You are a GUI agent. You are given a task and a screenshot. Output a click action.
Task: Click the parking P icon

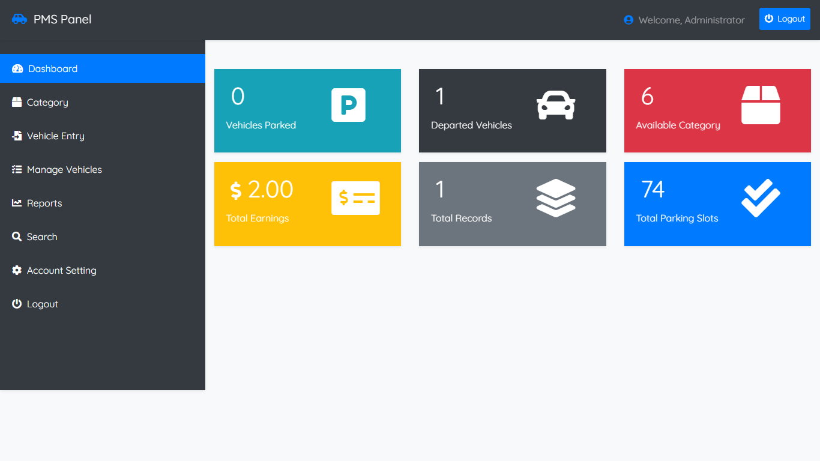348,105
